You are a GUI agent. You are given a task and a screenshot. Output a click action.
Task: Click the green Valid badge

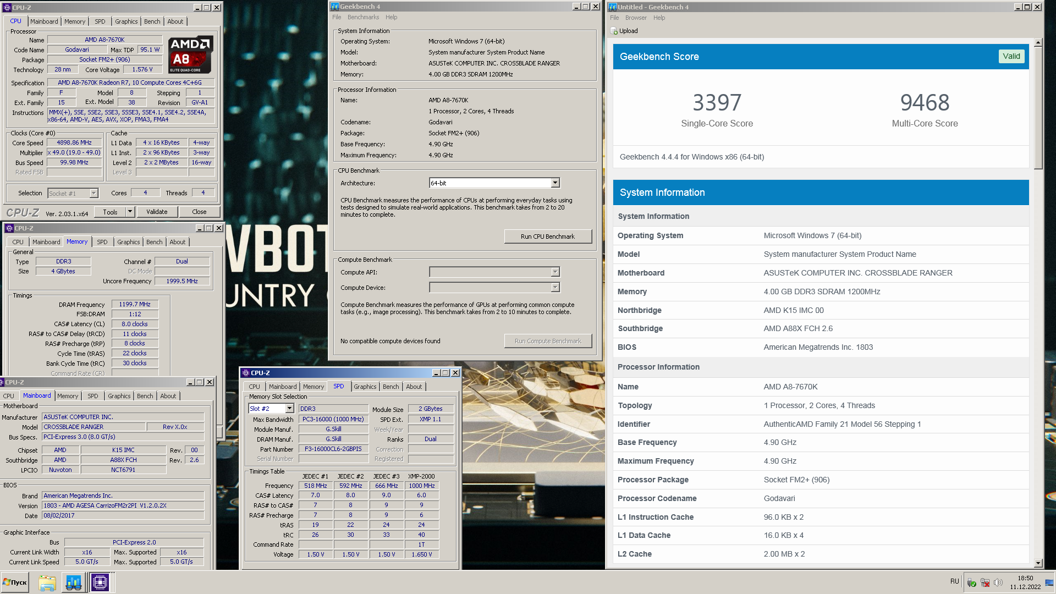[1011, 56]
